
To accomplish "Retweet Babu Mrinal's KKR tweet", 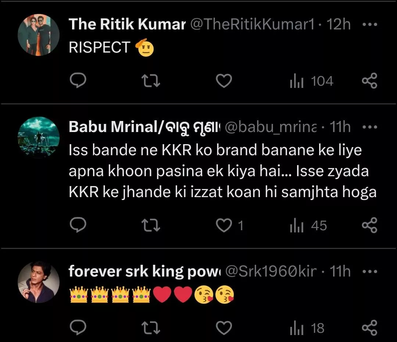I will pyautogui.click(x=151, y=225).
